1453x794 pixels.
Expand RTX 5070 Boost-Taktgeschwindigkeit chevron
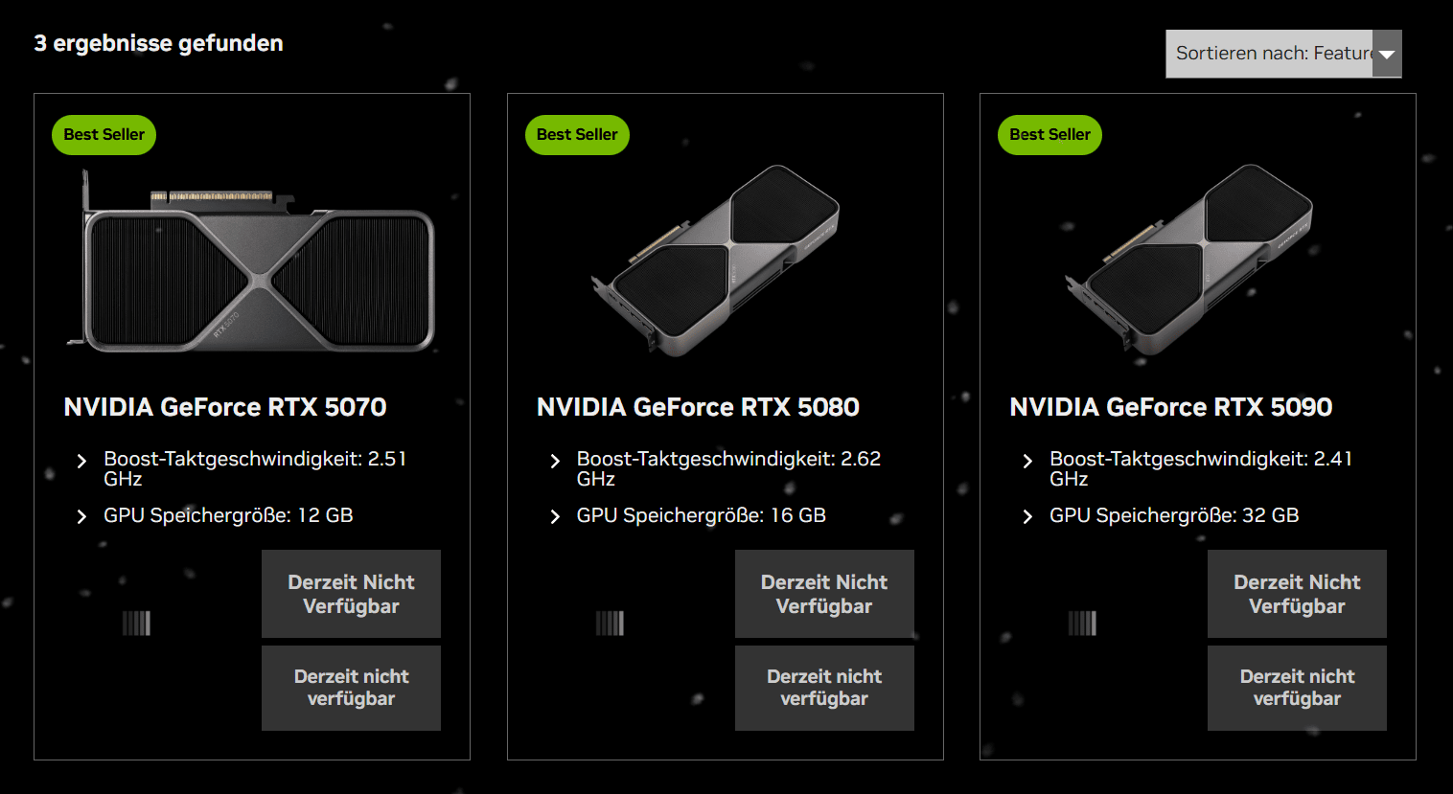pos(81,461)
